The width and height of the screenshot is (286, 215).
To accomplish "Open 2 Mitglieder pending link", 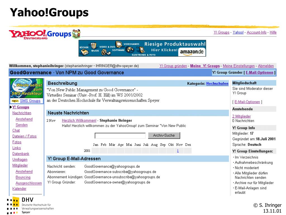I will pos(242,116).
